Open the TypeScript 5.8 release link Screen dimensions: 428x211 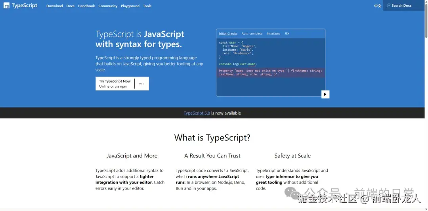tap(197, 113)
